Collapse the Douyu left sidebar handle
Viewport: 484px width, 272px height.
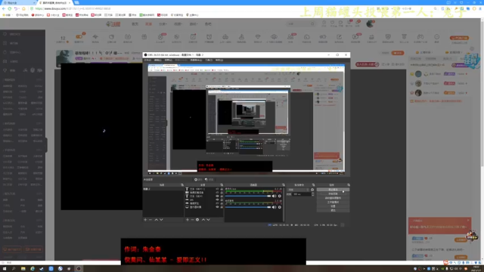point(46,145)
